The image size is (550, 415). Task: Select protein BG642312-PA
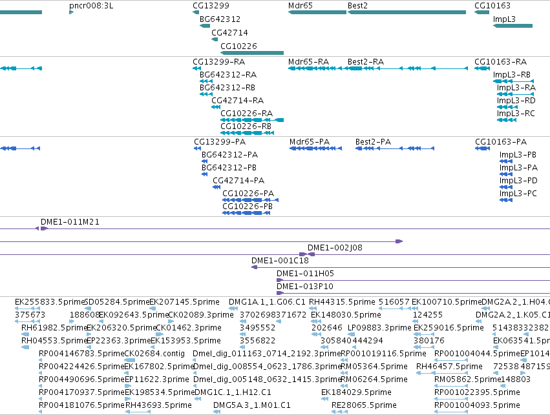tap(204, 161)
